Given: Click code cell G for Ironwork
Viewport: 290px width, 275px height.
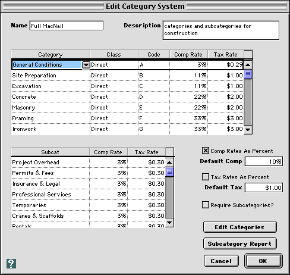Looking at the screenshot, I should coord(154,129).
